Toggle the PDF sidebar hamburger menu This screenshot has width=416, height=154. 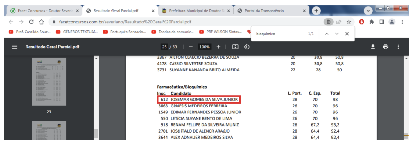point(15,47)
